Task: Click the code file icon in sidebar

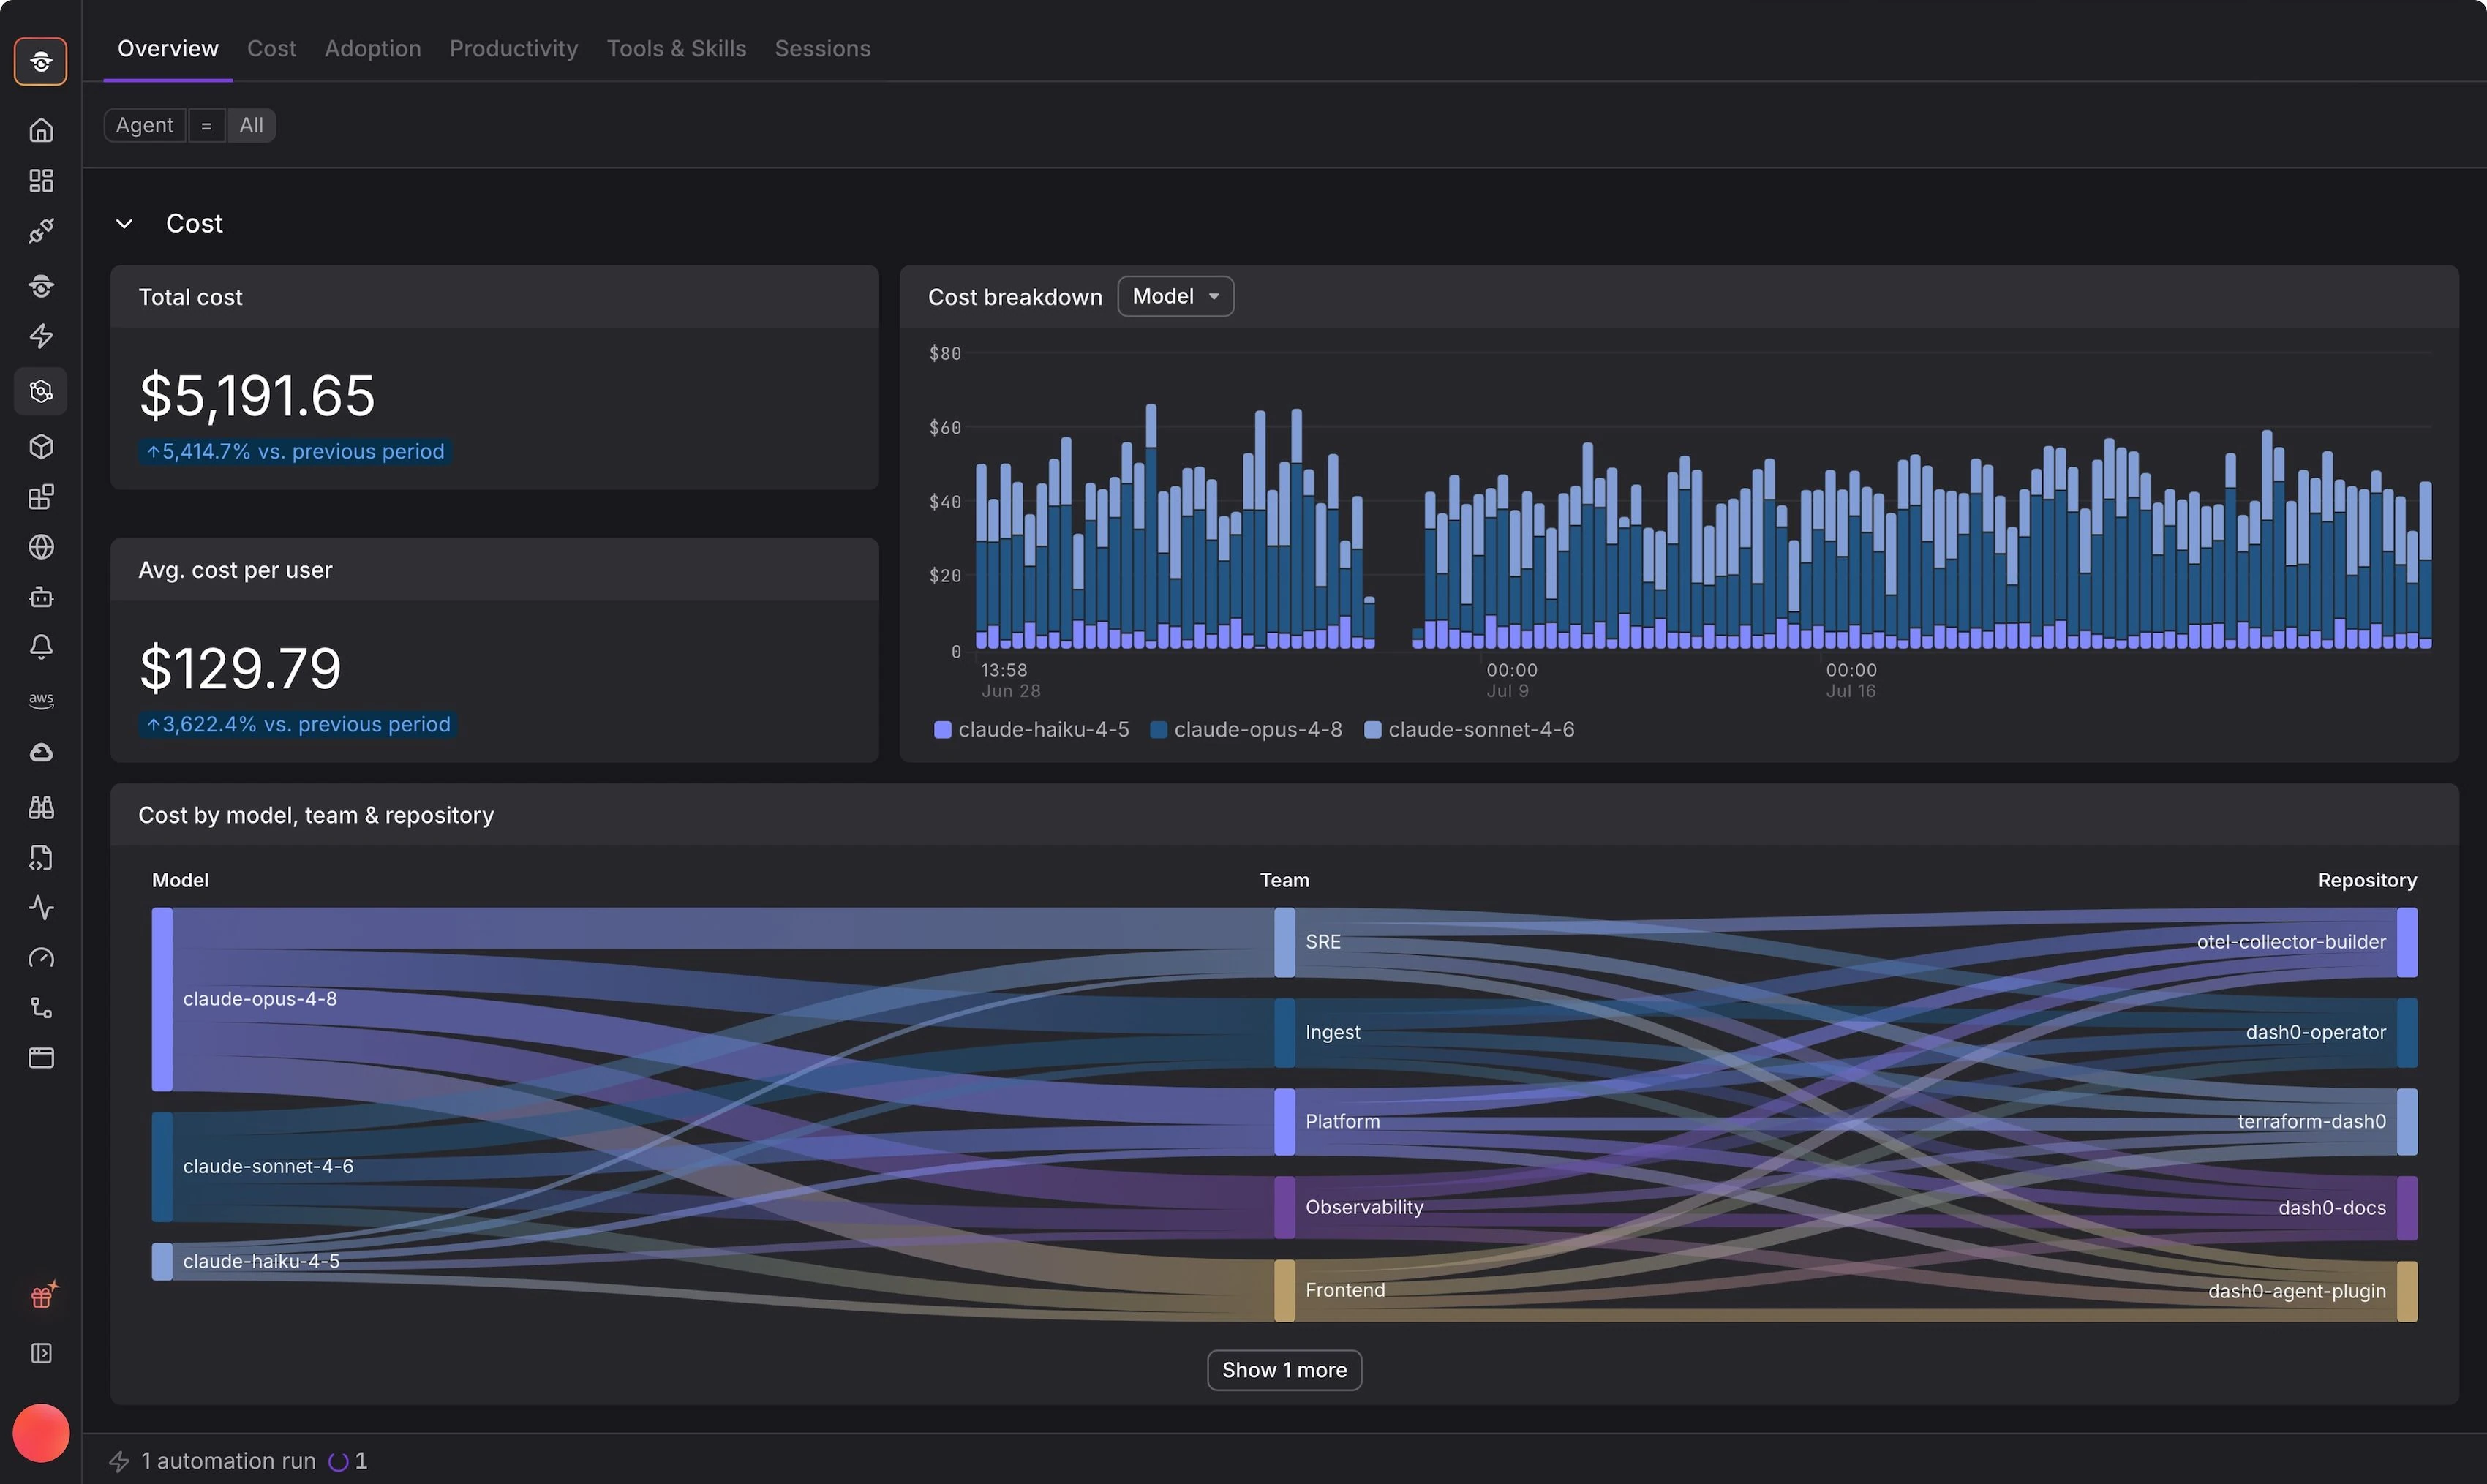Action: pyautogui.click(x=41, y=858)
